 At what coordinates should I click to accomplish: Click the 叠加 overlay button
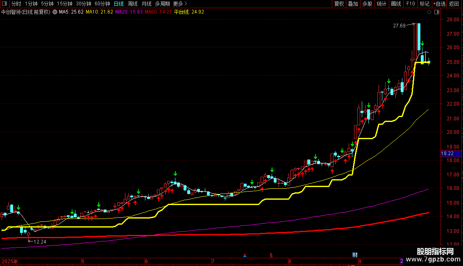pos(353,4)
